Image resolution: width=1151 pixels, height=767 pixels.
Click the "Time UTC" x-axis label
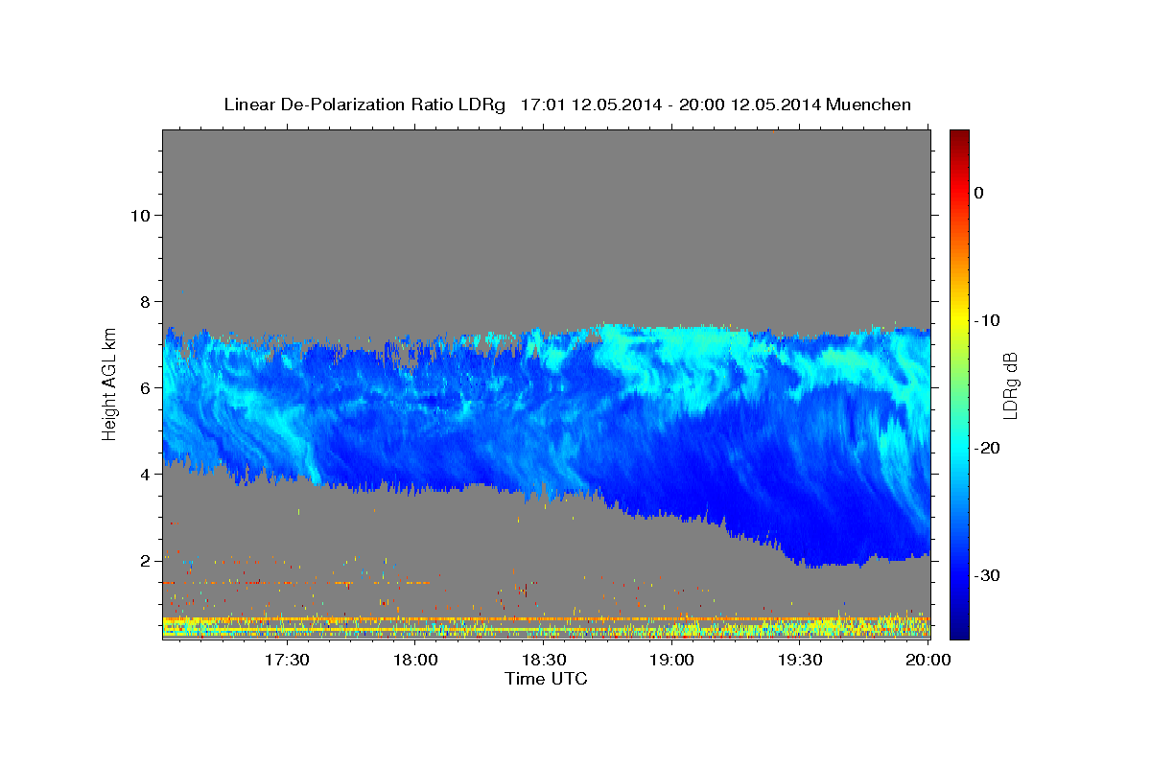(546, 679)
